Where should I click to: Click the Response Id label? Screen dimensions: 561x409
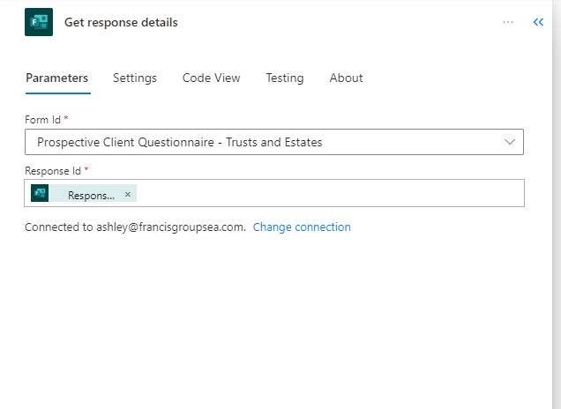click(53, 170)
